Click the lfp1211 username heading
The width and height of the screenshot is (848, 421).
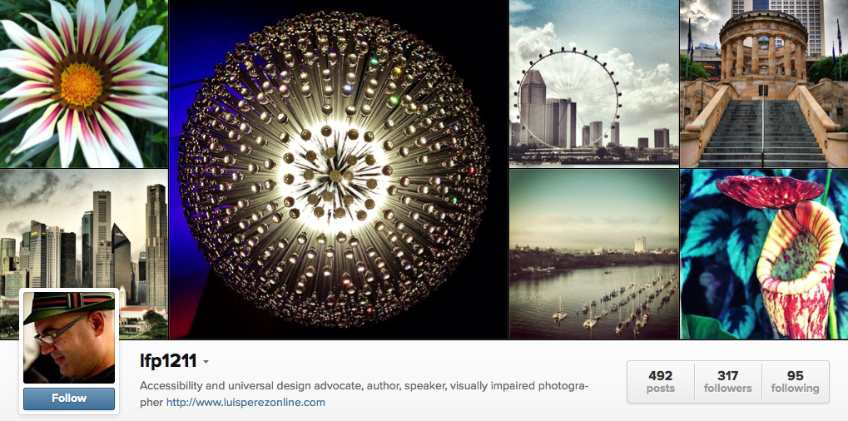coord(167,361)
